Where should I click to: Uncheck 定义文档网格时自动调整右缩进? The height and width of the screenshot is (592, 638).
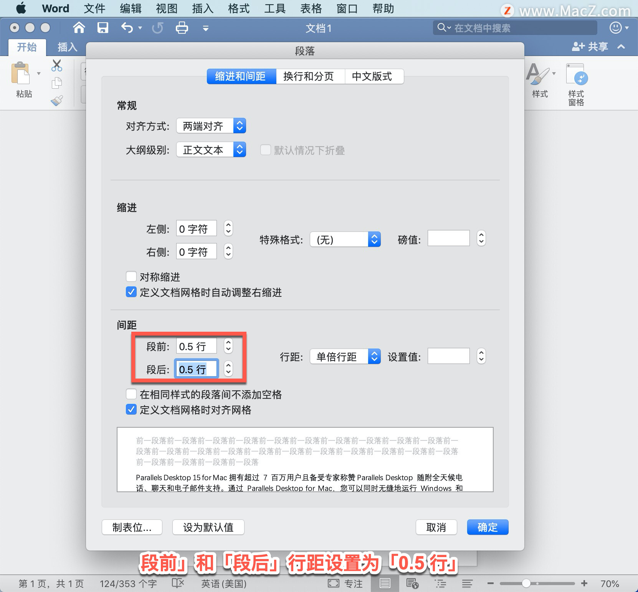click(x=131, y=292)
